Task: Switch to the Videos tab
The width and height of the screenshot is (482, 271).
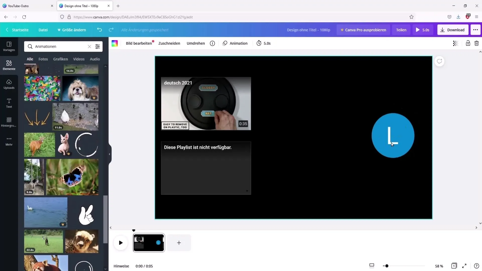Action: (79, 59)
